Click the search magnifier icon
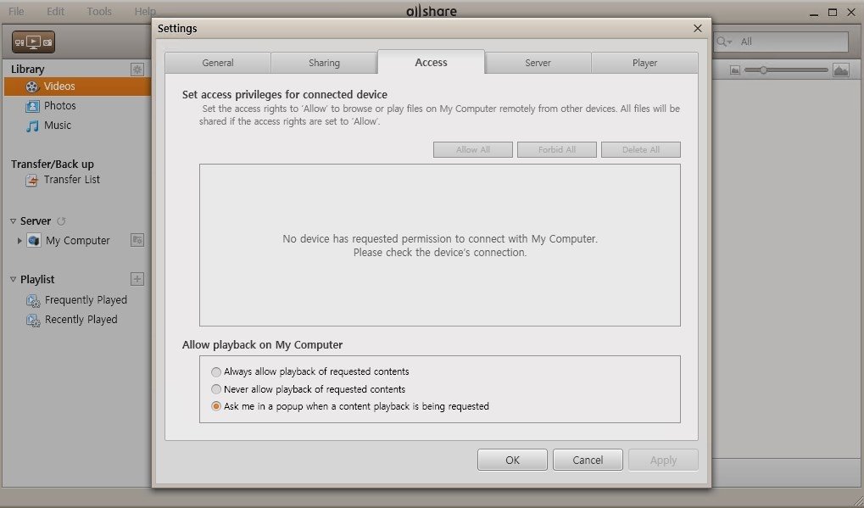The image size is (864, 508). point(723,42)
